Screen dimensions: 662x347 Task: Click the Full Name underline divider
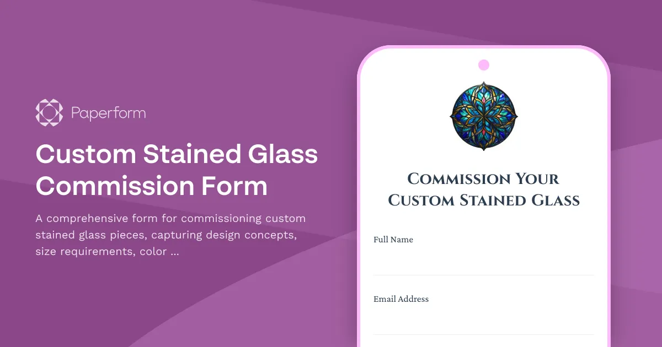click(483, 274)
